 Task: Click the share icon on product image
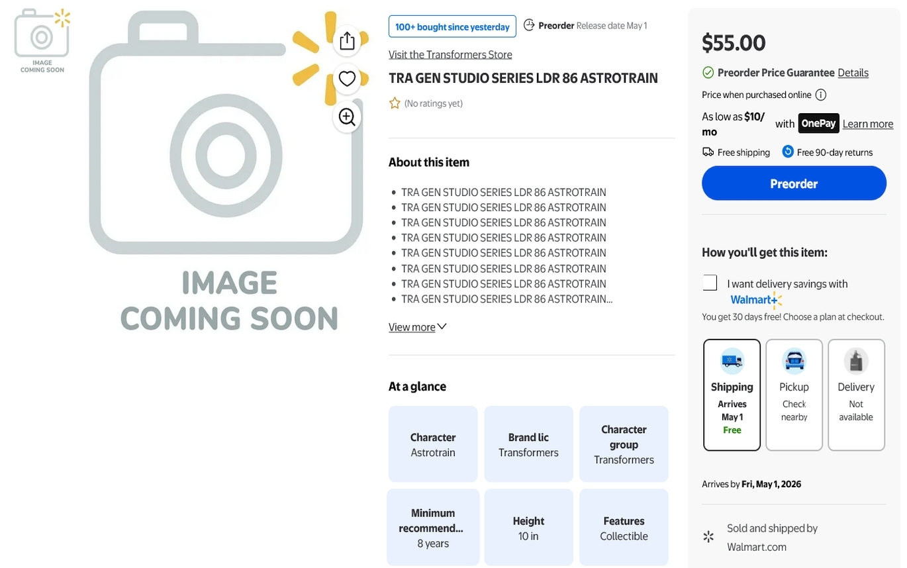(347, 41)
